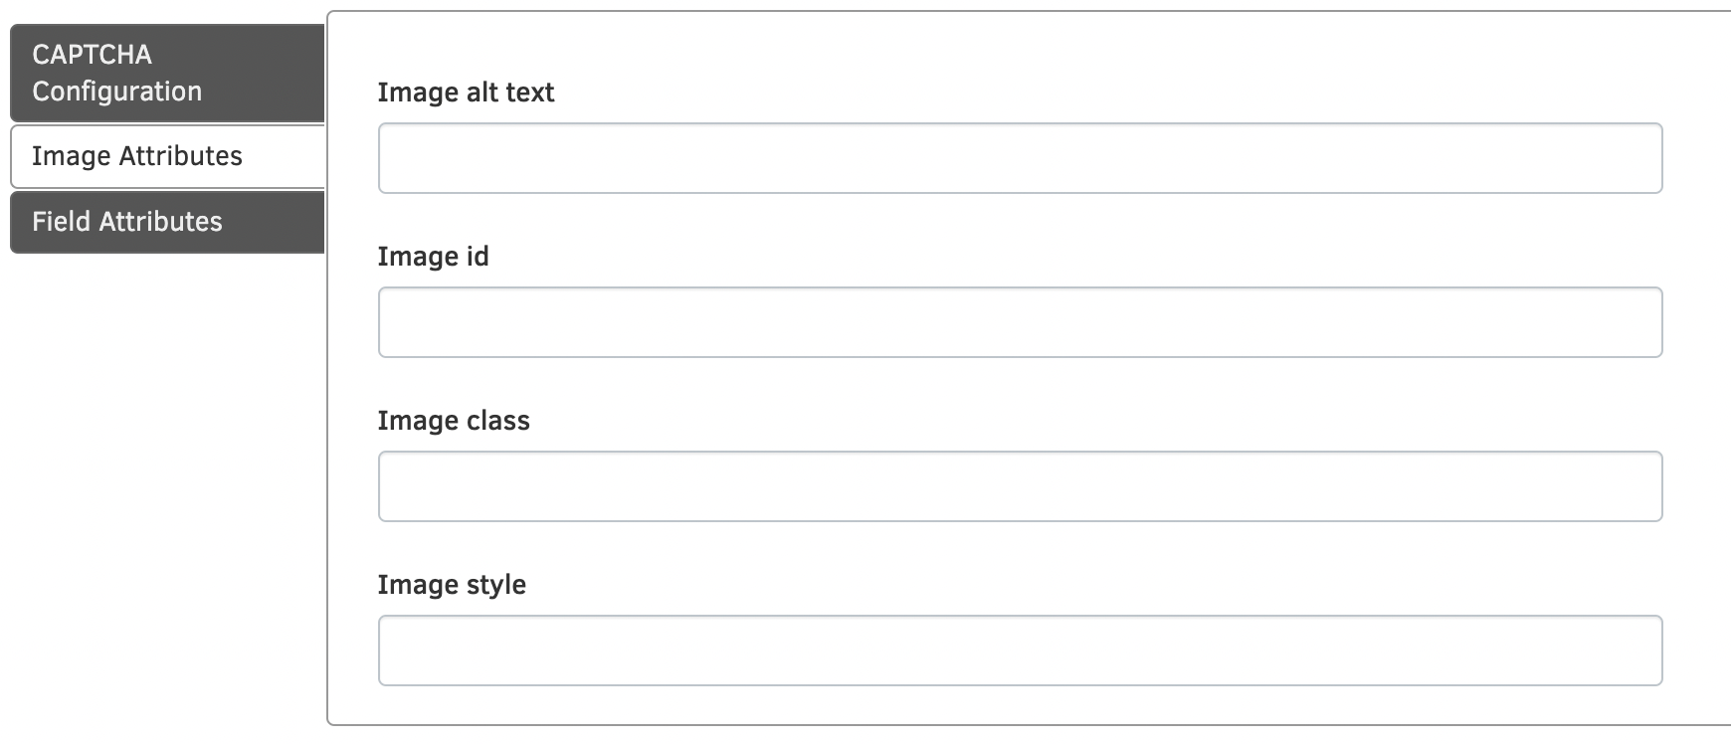The height and width of the screenshot is (744, 1731).
Task: Open the CAPTCHA Configuration tab
Action: 167,73
